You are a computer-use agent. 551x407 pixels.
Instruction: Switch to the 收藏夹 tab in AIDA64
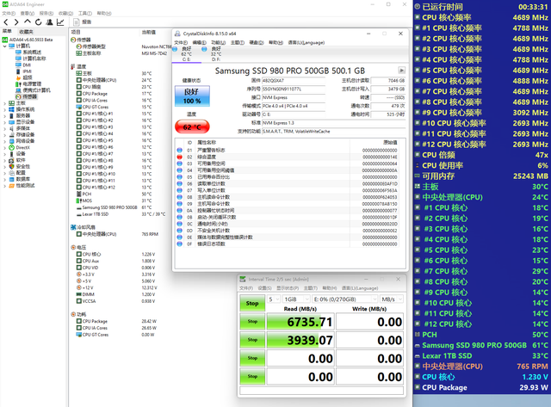(x=26, y=32)
